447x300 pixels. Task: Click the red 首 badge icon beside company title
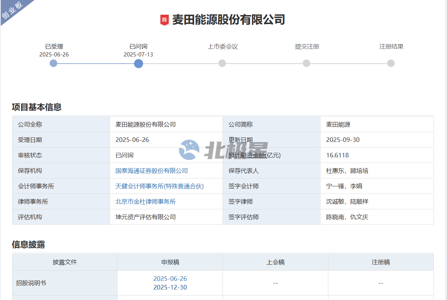click(x=164, y=20)
